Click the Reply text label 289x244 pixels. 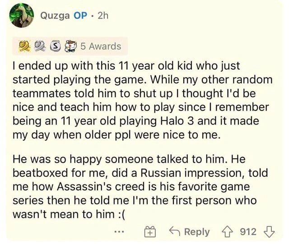coord(197,232)
